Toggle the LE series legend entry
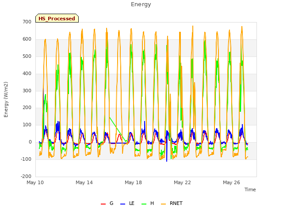The height and width of the screenshot is (212, 283). point(127,203)
